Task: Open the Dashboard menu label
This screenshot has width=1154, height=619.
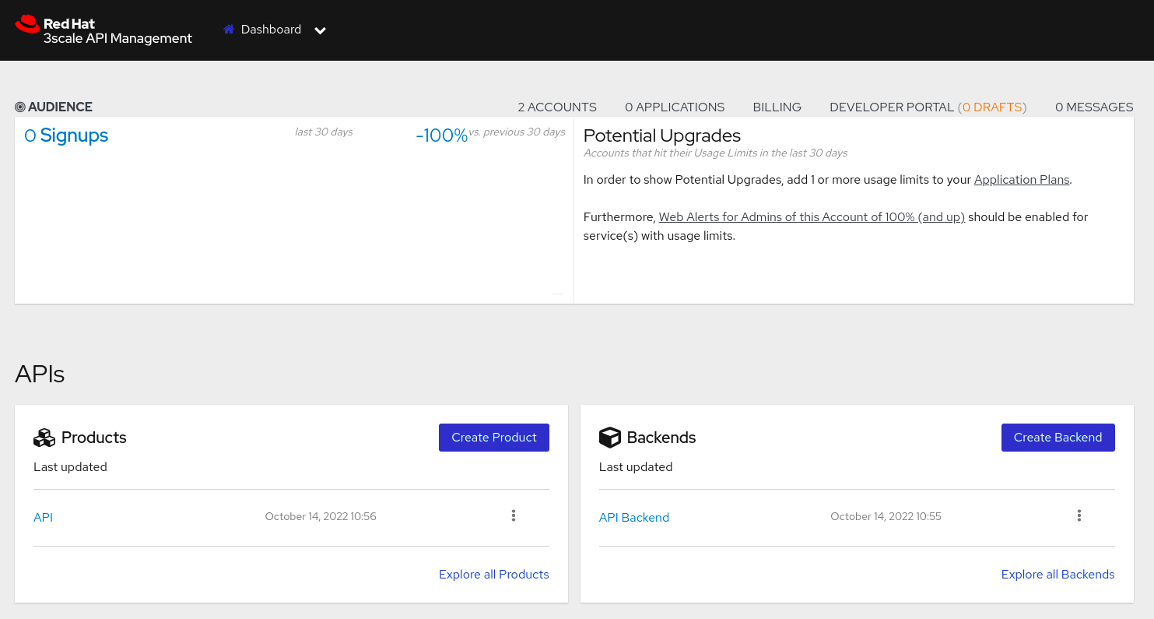Action: pos(271,30)
